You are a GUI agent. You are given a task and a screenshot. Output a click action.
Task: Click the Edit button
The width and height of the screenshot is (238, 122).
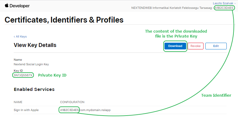tap(216, 46)
